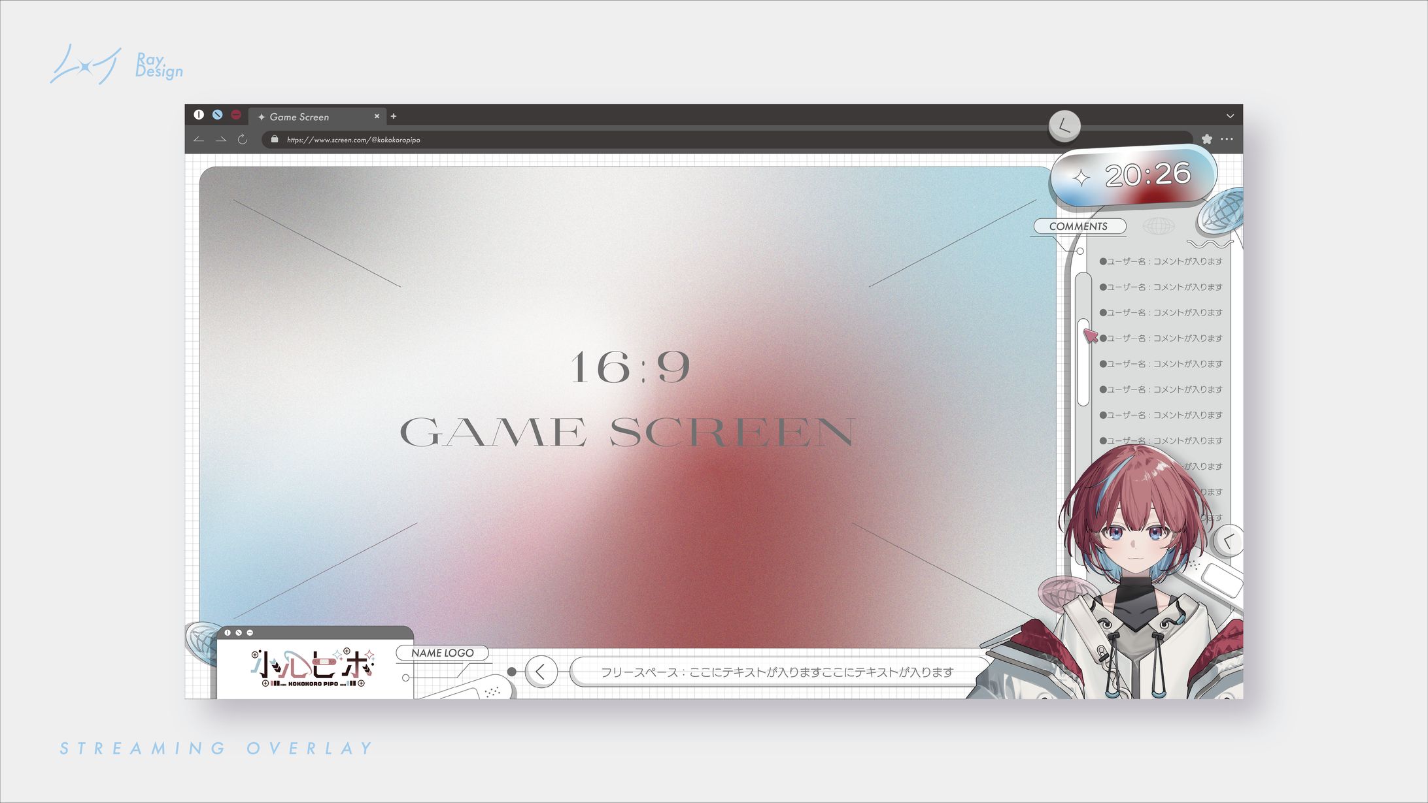This screenshot has height=803, width=1428.
Task: Click the sparkle icon beside 20:26
Action: [1081, 178]
